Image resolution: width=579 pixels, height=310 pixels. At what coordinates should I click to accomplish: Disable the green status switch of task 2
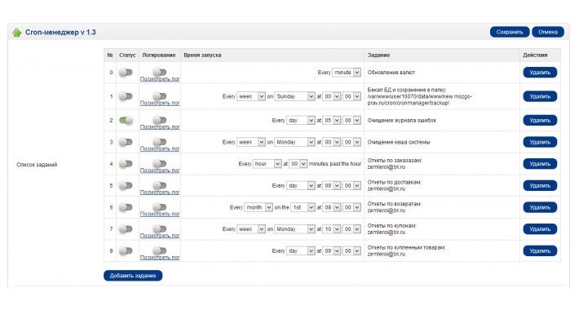(126, 121)
